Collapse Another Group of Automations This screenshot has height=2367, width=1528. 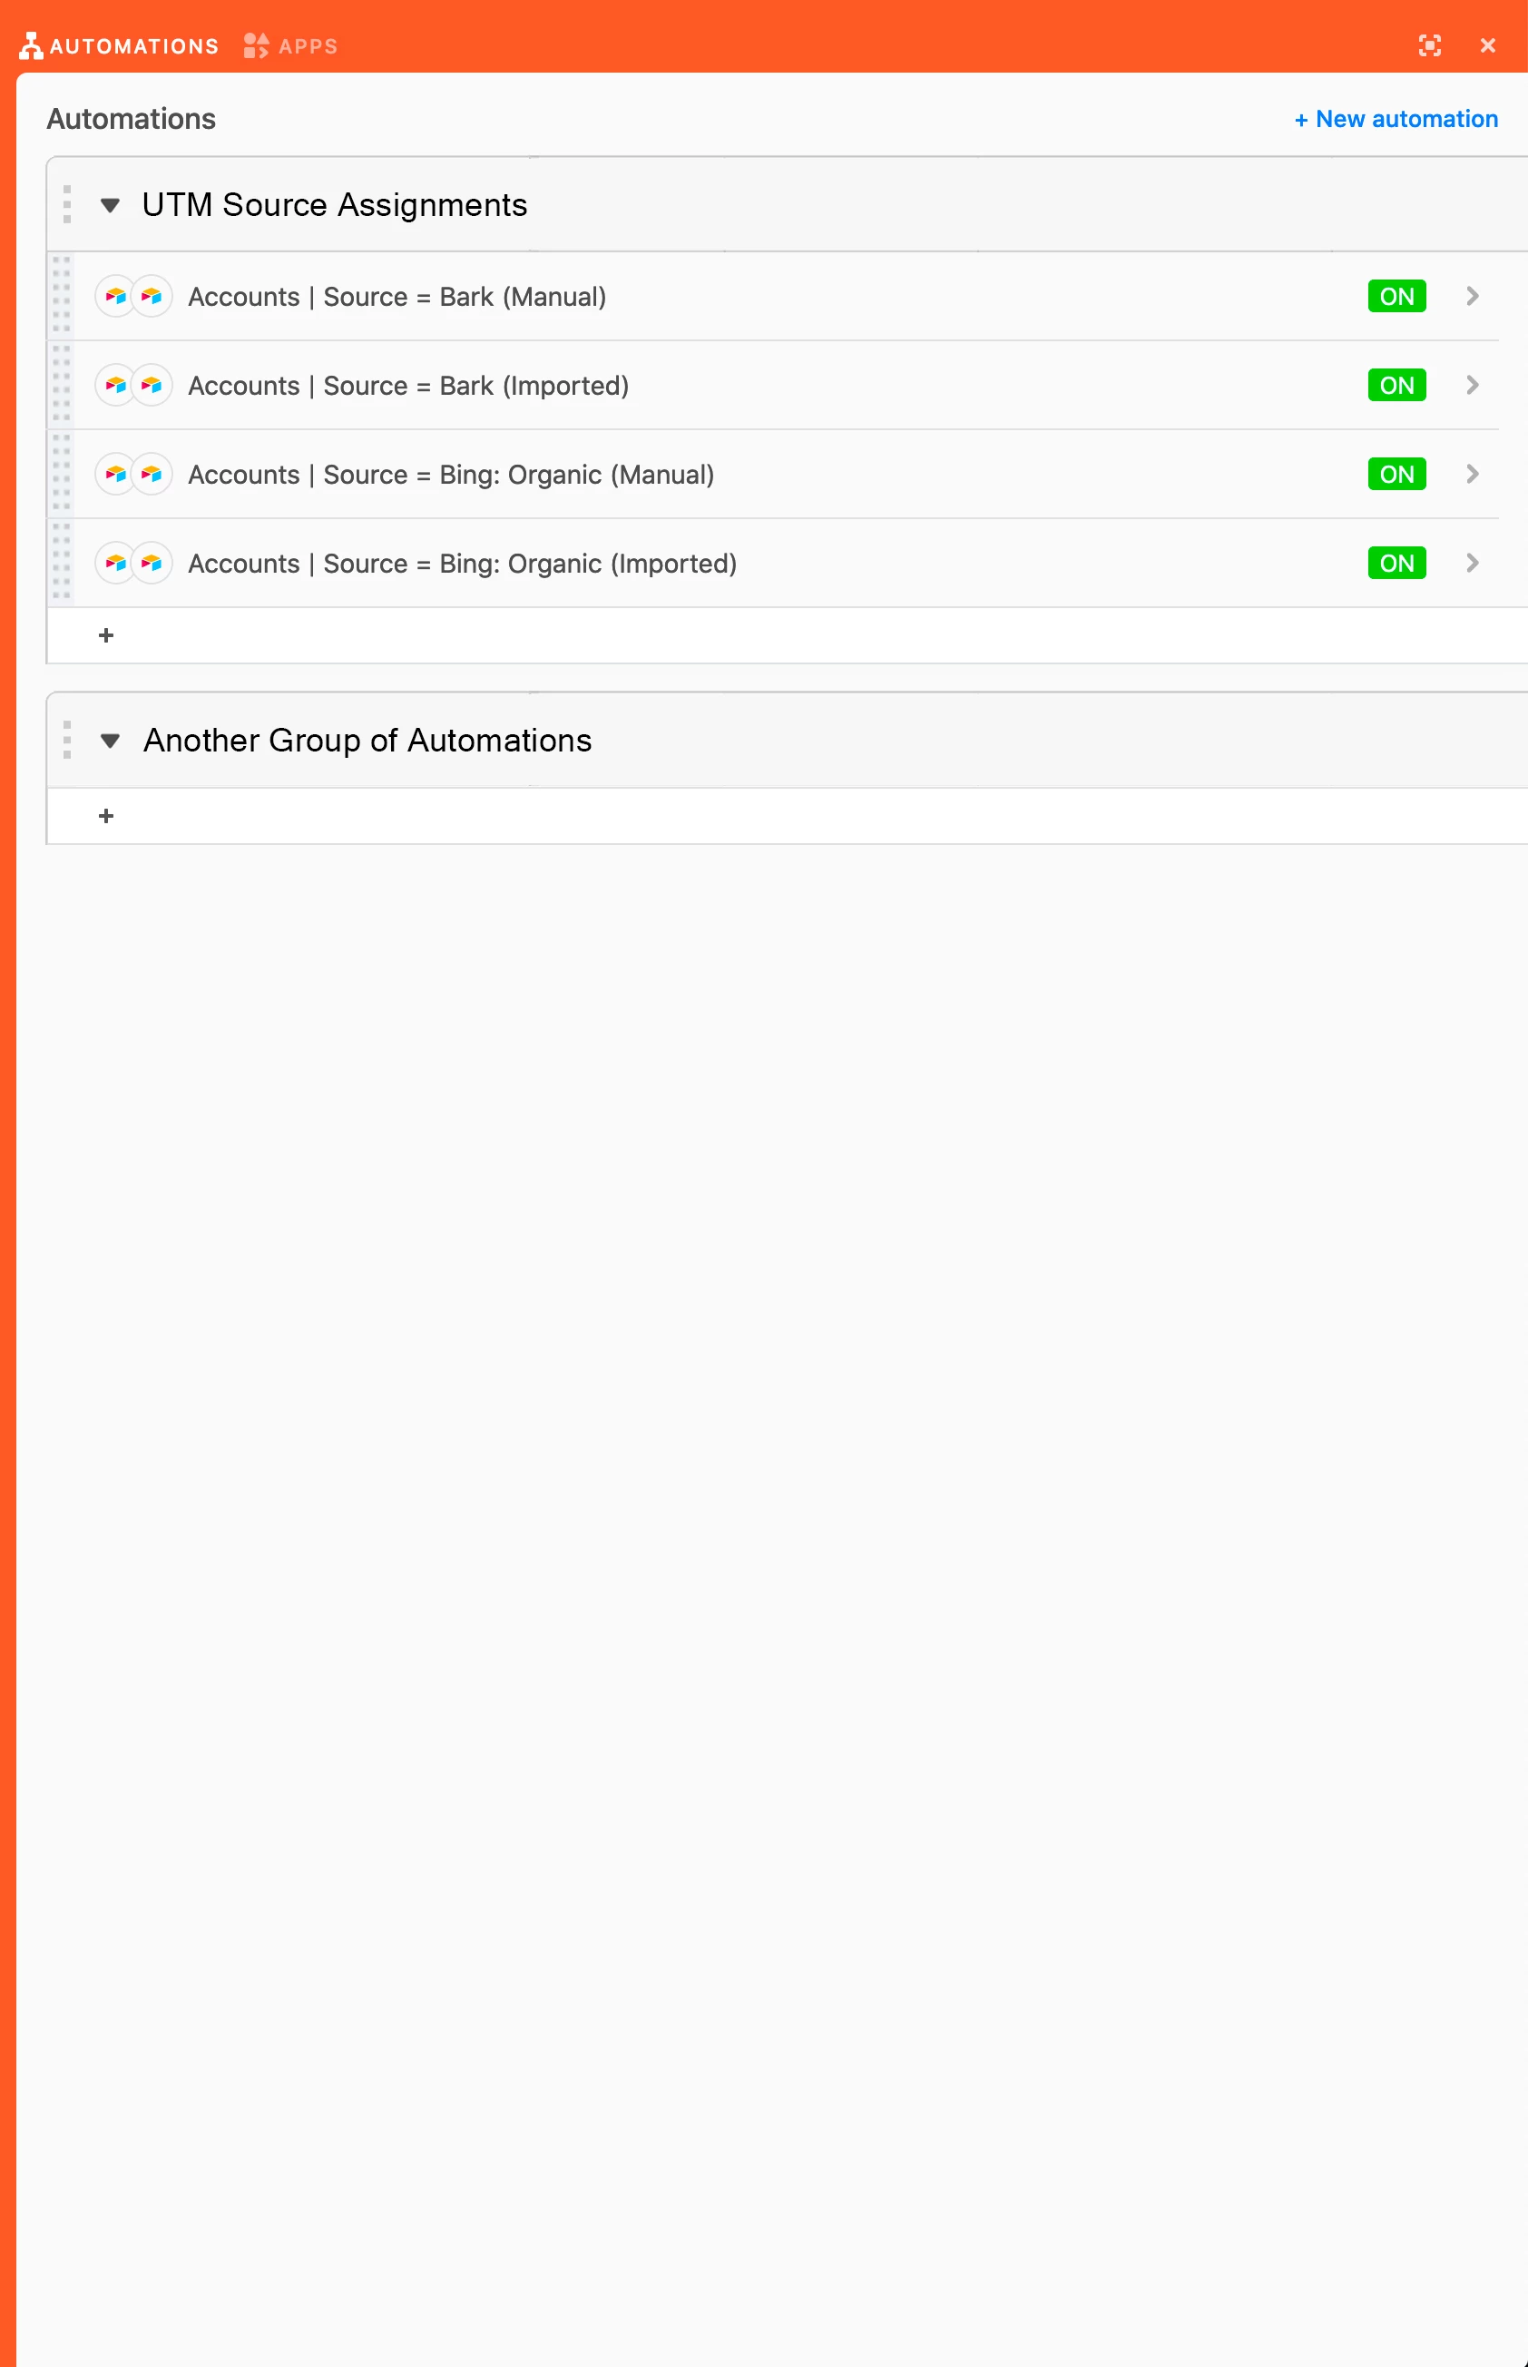pos(110,741)
